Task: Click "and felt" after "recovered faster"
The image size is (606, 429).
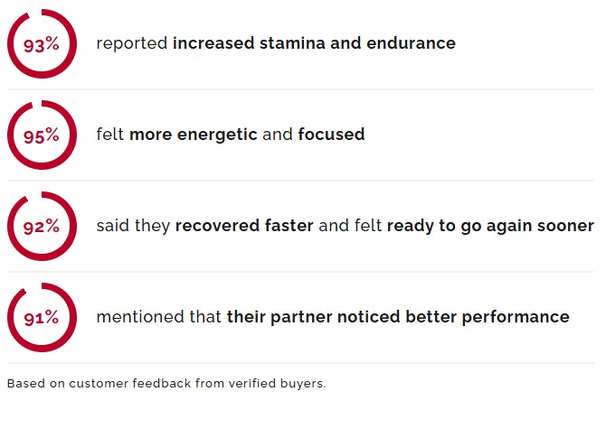Action: point(350,226)
